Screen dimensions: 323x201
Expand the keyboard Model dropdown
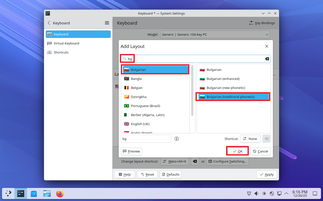click(215, 34)
